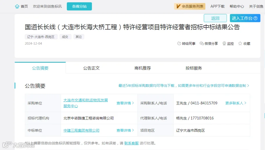The width and height of the screenshot is (265, 150).
Task: Click the V icon in 会员服务列表
Action: [x=178, y=6]
